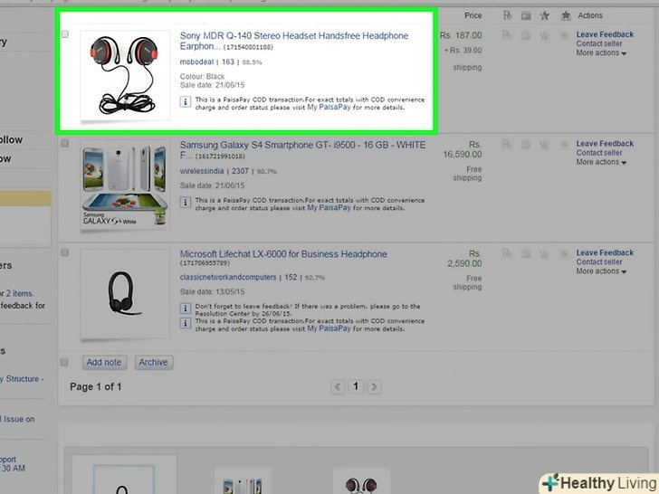Click feedback left star in Microsoft row
Image resolution: width=659 pixels, height=494 pixels.
coord(544,254)
